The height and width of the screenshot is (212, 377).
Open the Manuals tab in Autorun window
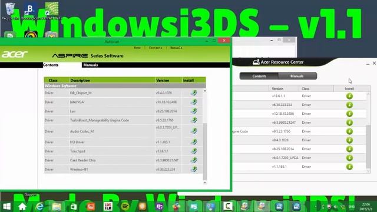[90, 65]
